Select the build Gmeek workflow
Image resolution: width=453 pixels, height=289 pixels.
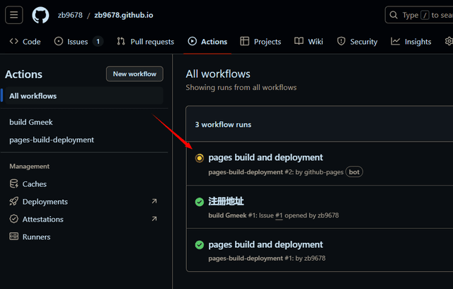(31, 122)
